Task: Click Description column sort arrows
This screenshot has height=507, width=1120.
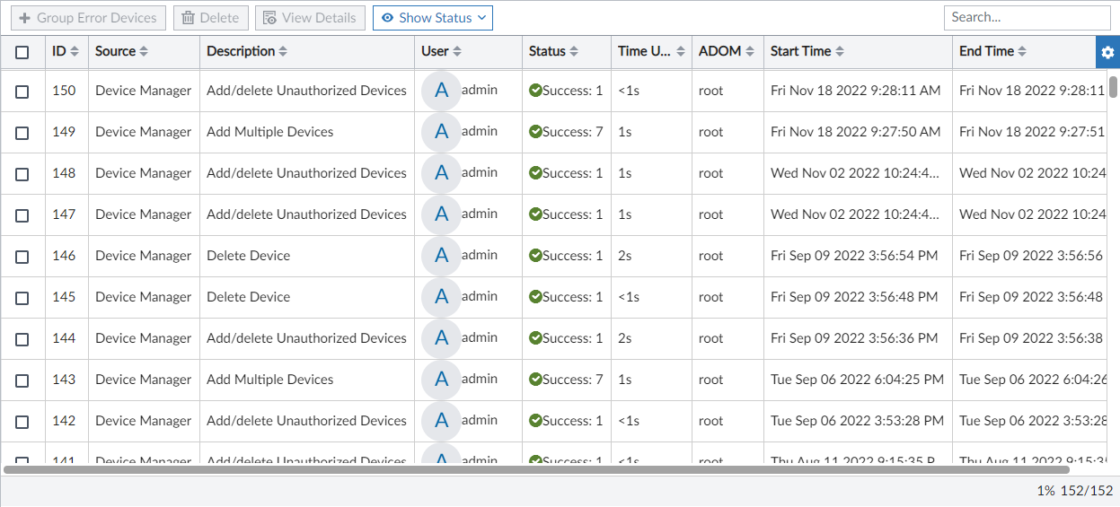Action: click(x=283, y=52)
